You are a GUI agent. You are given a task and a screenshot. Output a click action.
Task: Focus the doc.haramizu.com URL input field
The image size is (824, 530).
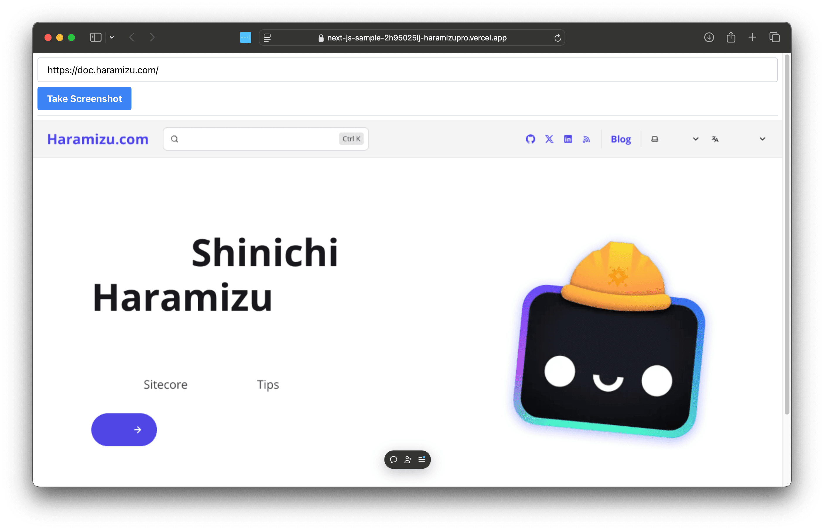[x=407, y=70]
